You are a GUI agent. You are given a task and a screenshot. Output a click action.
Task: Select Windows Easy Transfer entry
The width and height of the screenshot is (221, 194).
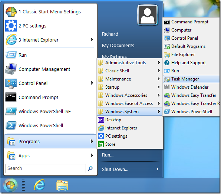pos(191,95)
